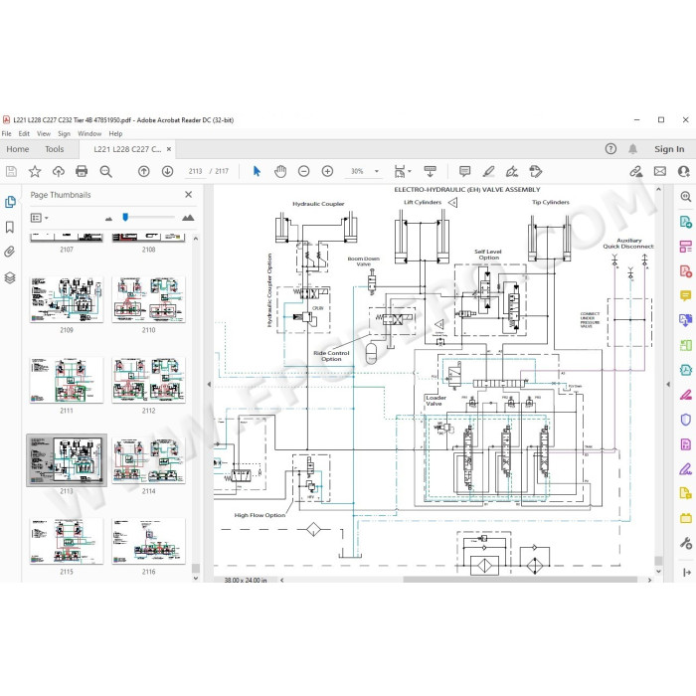Collapse the right tools pane arrow
Image resolution: width=696 pixels, height=696 pixels.
click(x=668, y=385)
